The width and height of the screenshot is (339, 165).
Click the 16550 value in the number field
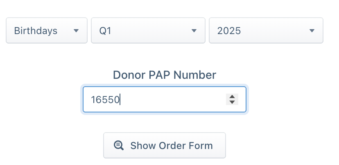tap(105, 100)
